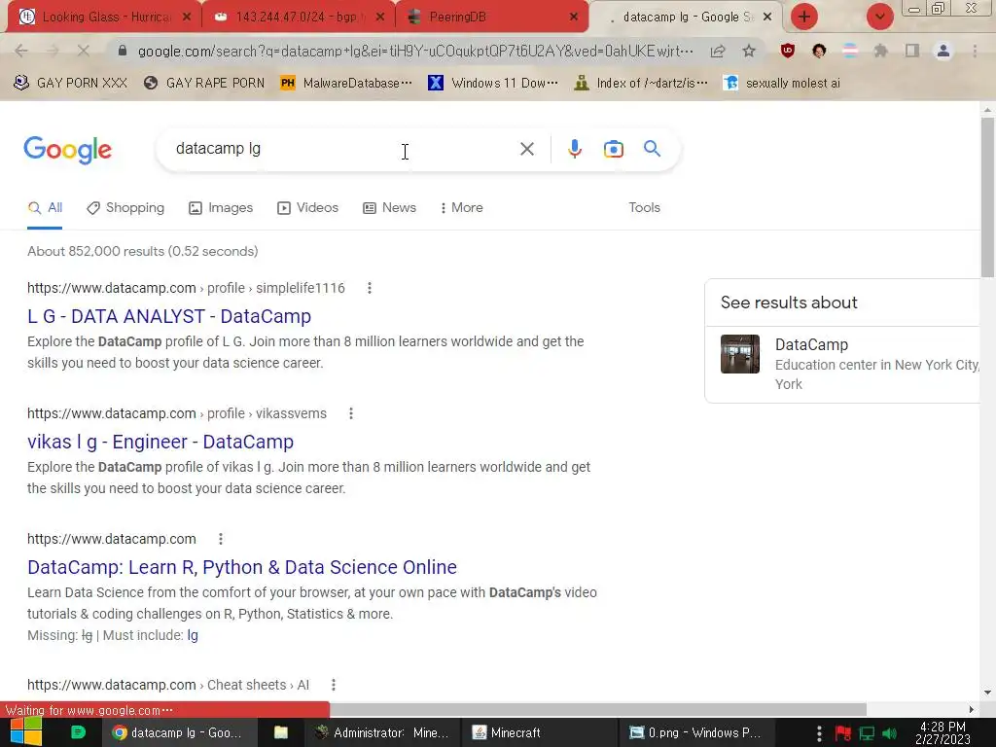Show hidden tray icons via the dots
Image resolution: width=996 pixels, height=747 pixels.
[819, 733]
